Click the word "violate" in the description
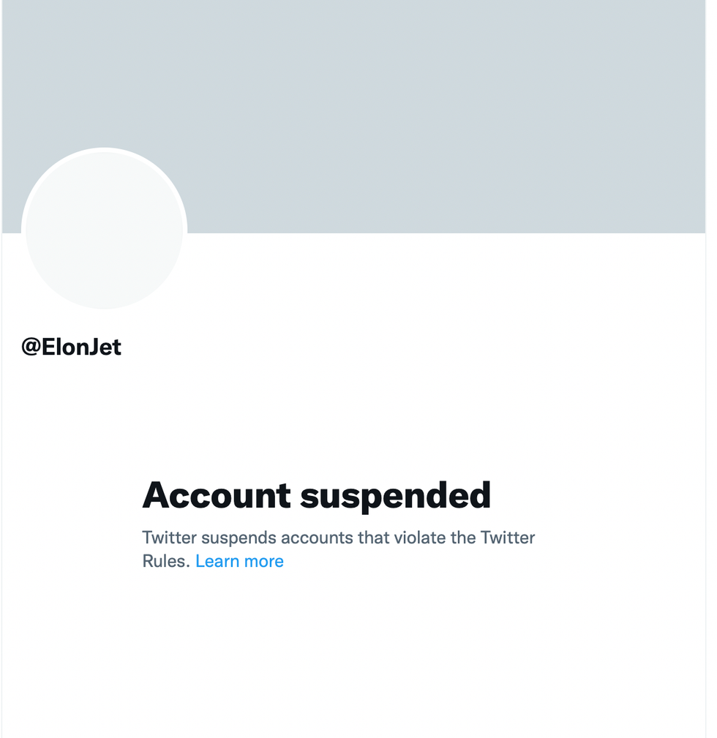 420,538
